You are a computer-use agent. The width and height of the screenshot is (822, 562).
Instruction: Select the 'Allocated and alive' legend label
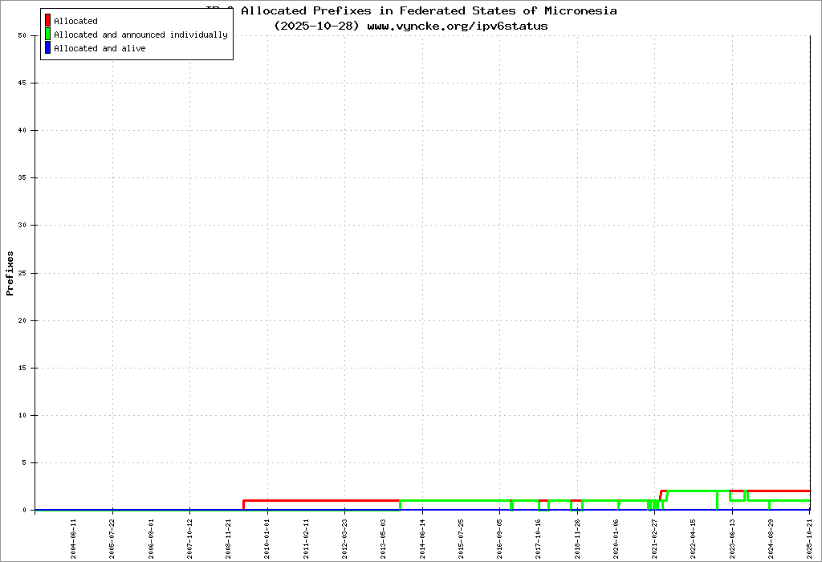[x=100, y=49]
